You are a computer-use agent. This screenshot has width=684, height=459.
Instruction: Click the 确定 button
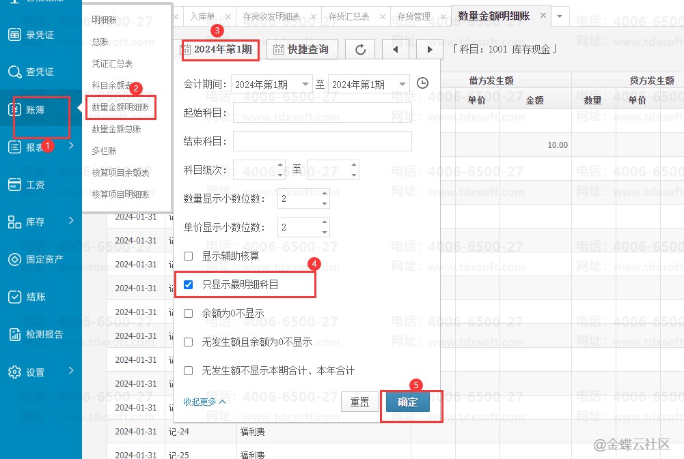click(408, 402)
